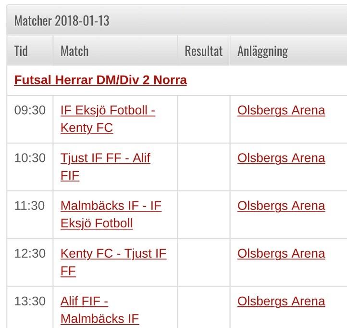Click the Matcher 2018-01-13 table title
This screenshot has width=347, height=328.
tap(62, 21)
